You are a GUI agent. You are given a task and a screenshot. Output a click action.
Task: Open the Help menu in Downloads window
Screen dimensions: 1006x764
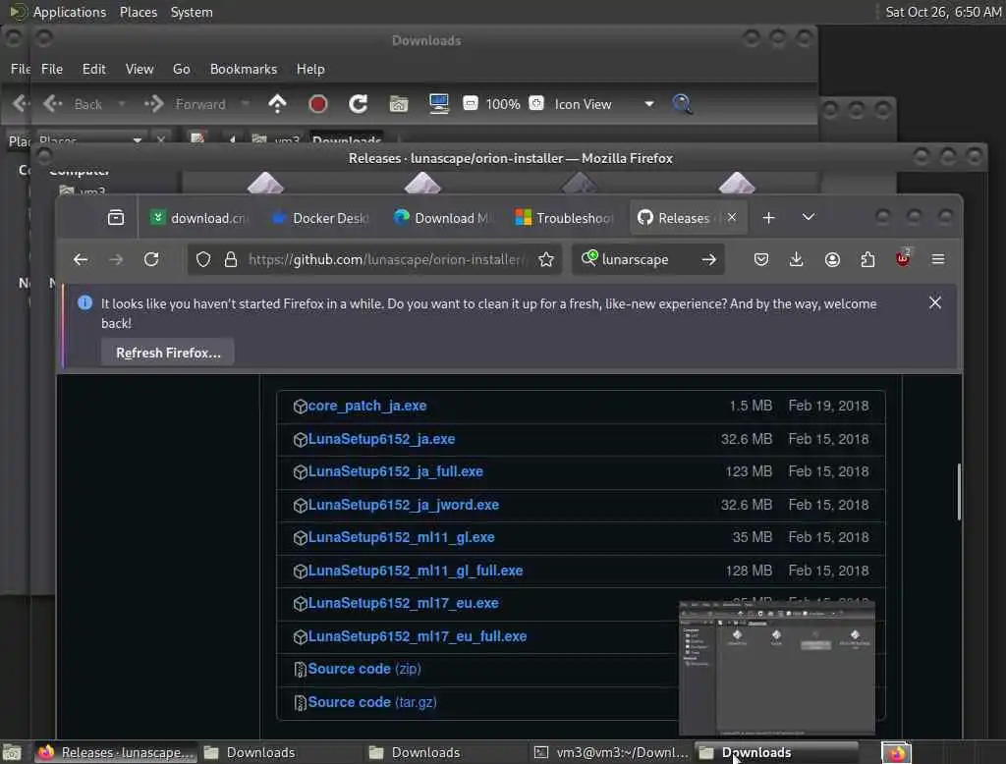[x=309, y=69]
